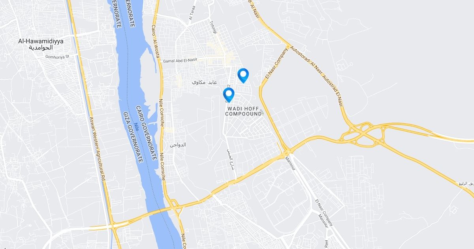Select the Arabic الحوامدية label under Al-Hawamidiyya
Screen dimensions: 474x249
(41, 47)
